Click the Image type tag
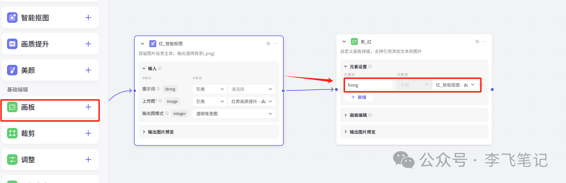The image size is (566, 183). [x=172, y=101]
